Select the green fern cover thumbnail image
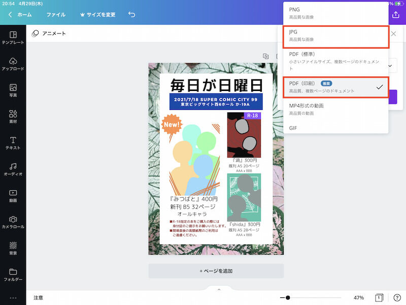 click(244, 198)
